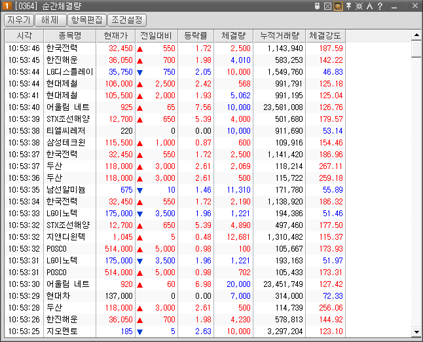
Task: Select the 지오멘토 stock name
Action: point(62,332)
